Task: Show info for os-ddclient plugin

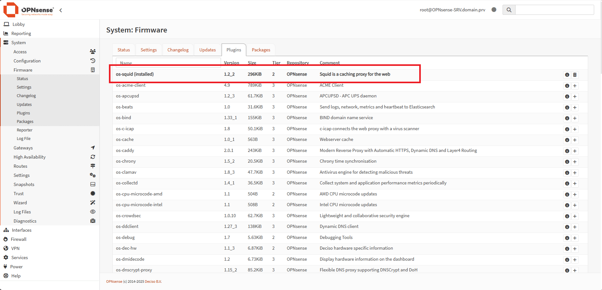Action: [x=567, y=227]
